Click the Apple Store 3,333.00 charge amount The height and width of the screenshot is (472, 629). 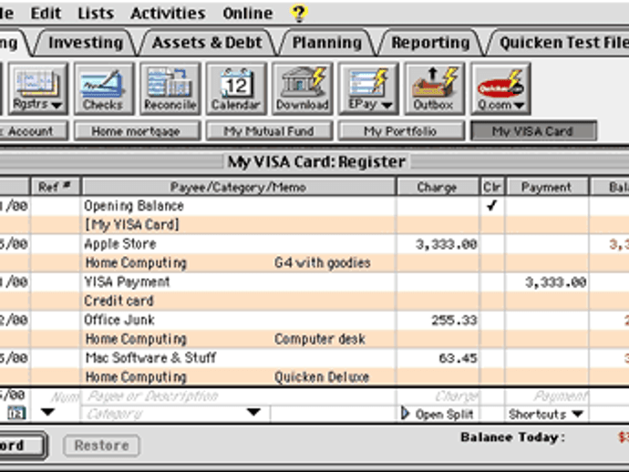point(447,244)
